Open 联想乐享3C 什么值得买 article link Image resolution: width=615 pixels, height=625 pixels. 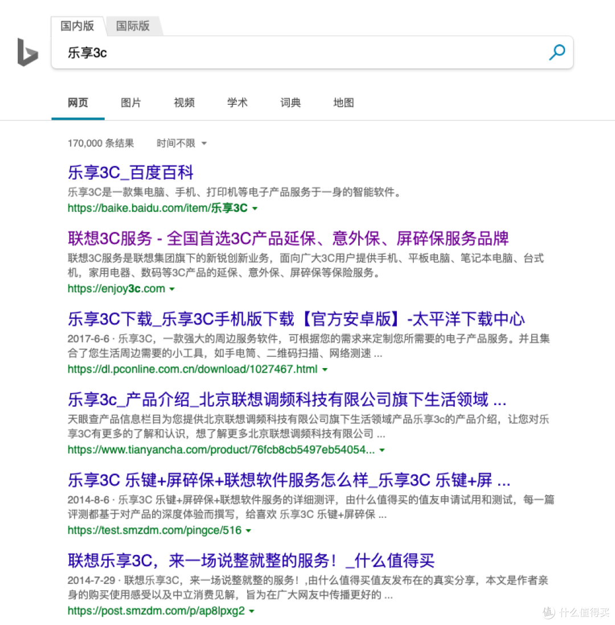point(251,561)
